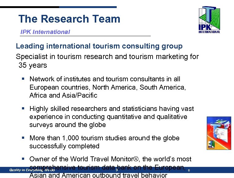
Task: Click the text 'successfully completed'
Action: click(x=64, y=146)
